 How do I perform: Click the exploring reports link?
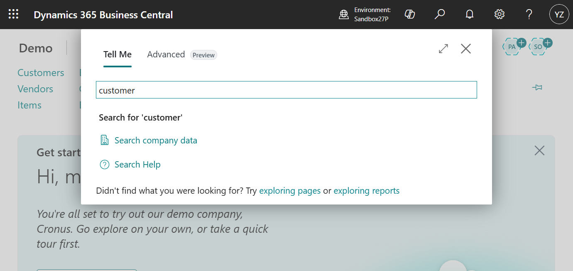(366, 190)
